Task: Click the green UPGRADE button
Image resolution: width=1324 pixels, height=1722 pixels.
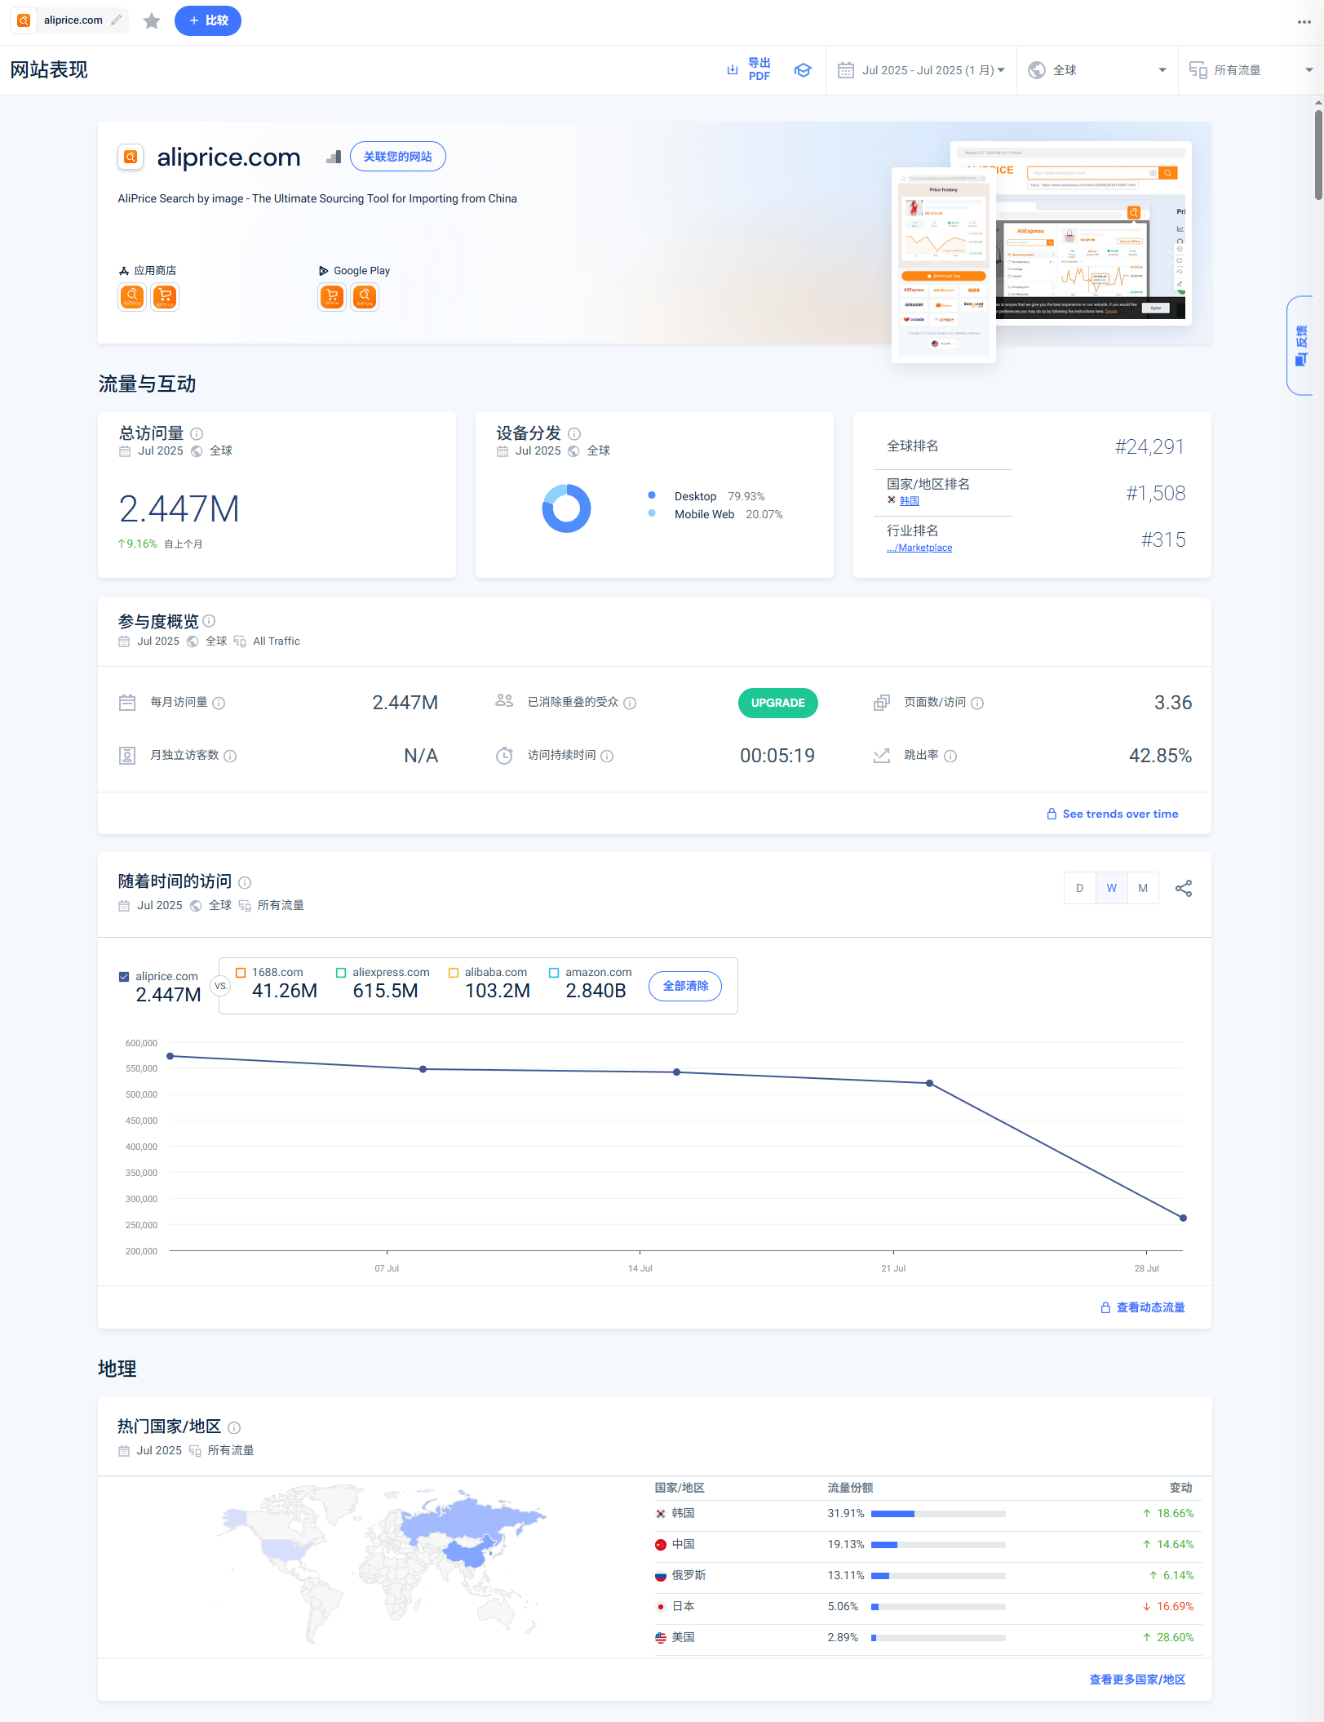Action: (x=778, y=703)
